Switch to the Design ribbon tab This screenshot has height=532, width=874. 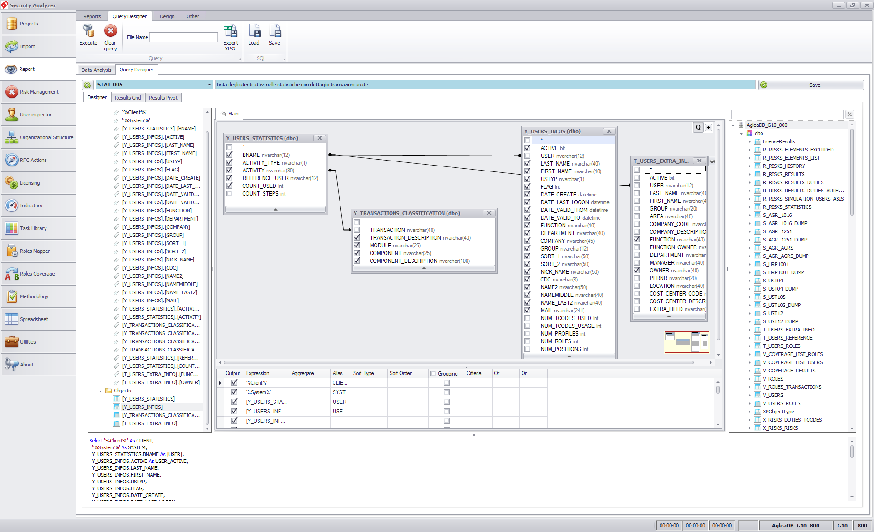coord(167,16)
